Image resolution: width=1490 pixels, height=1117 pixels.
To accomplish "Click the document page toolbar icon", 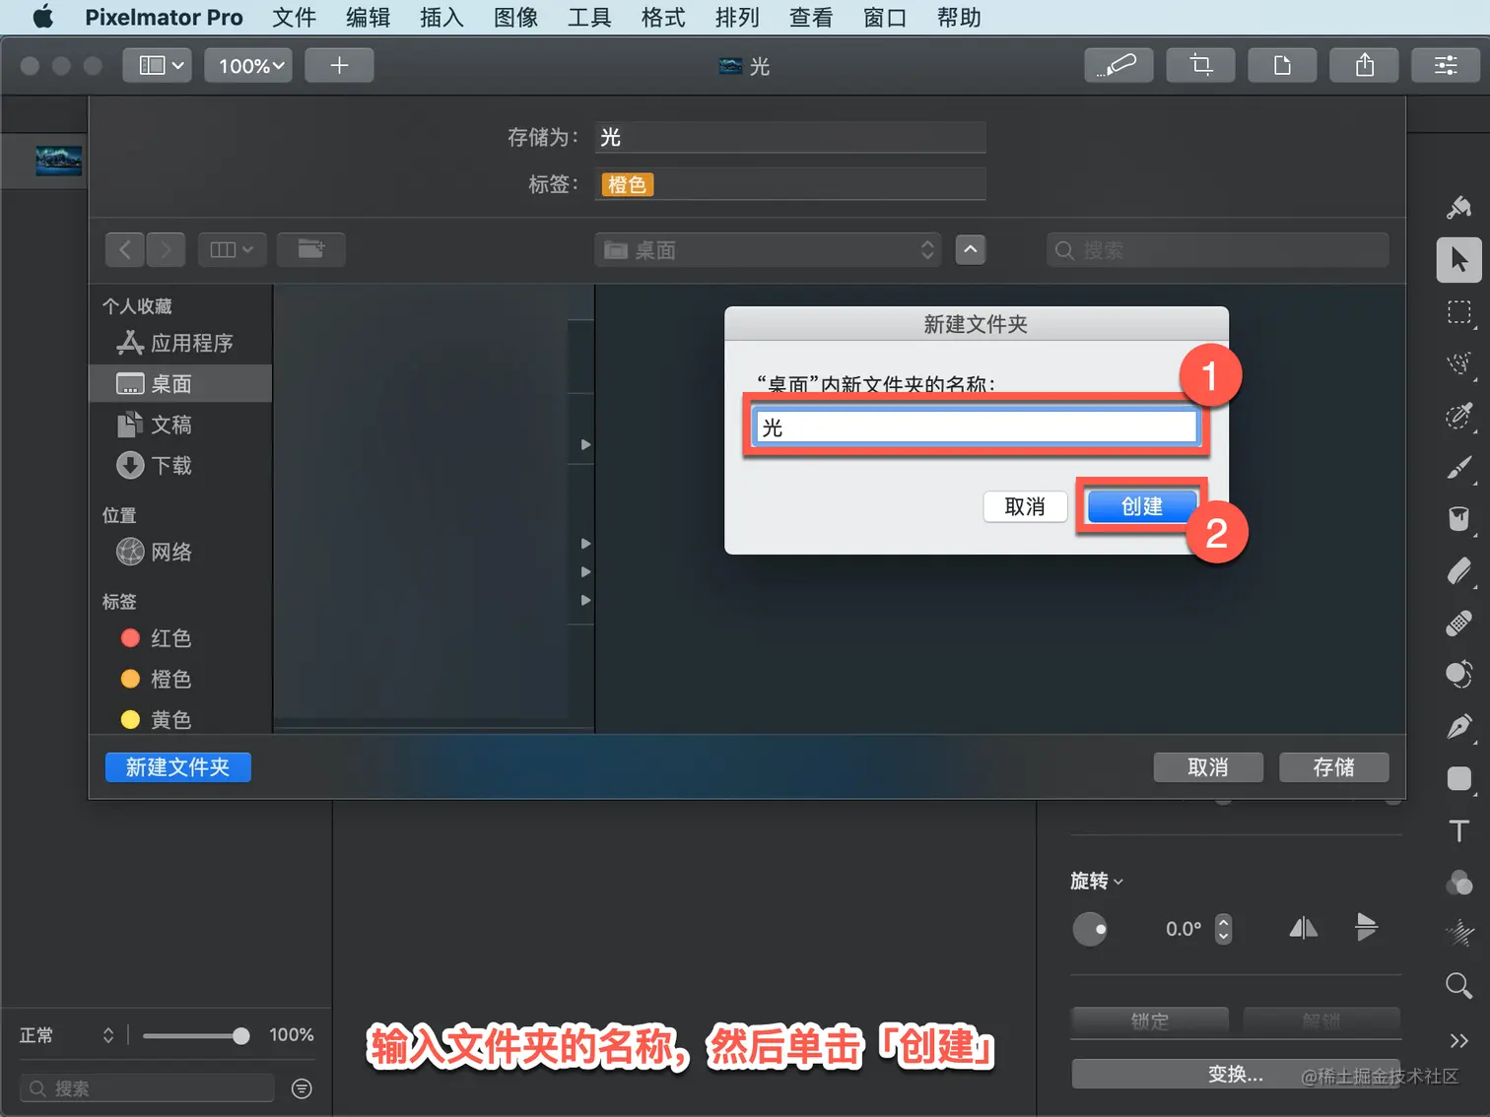I will (x=1282, y=65).
